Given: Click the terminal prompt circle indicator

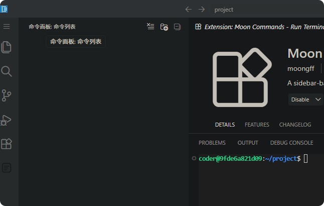Looking at the screenshot, I should (194, 158).
